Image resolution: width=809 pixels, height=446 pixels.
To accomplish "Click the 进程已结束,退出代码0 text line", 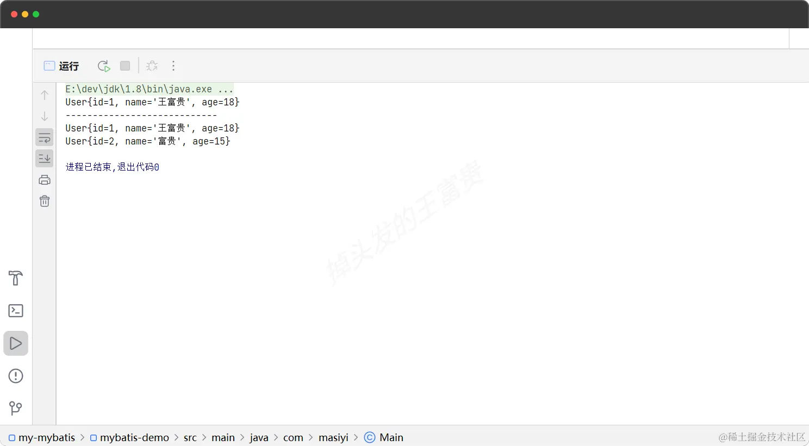I will [x=113, y=167].
